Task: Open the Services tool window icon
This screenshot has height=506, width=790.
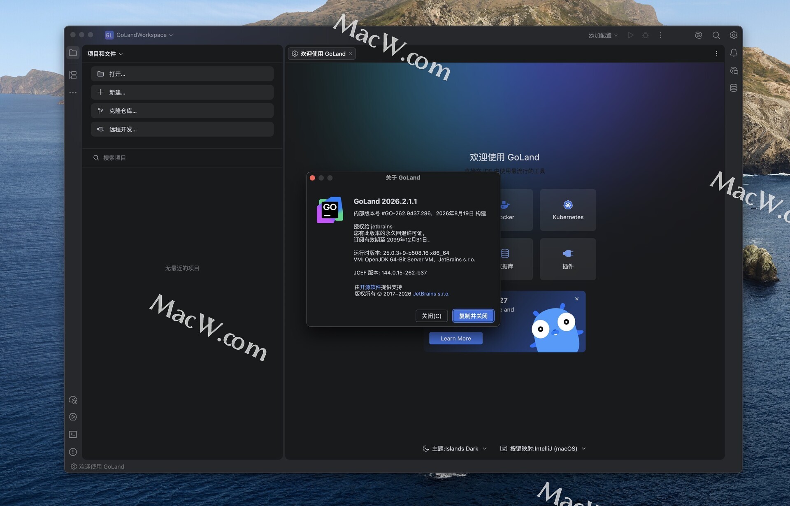Action: pos(73,417)
